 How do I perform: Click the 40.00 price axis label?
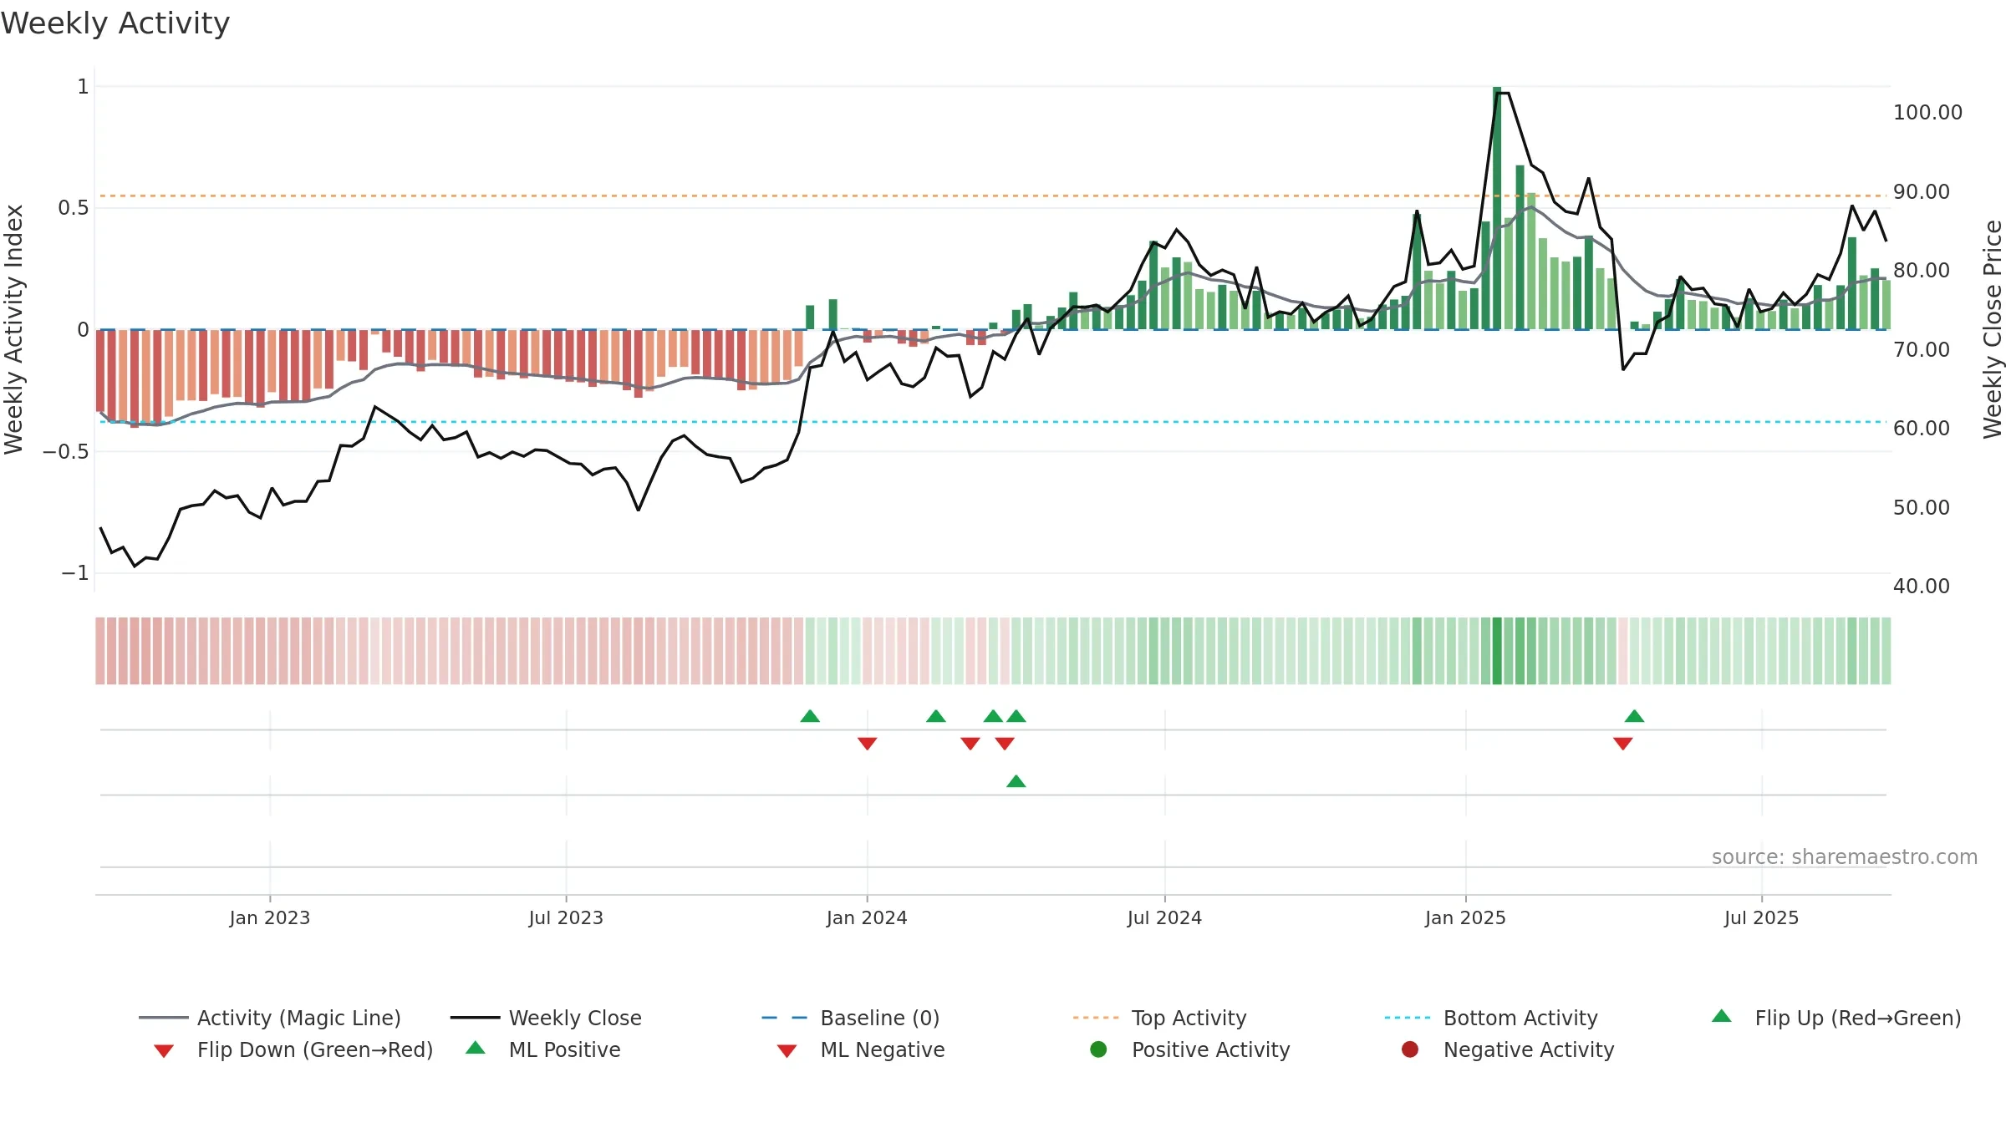pos(1921,587)
